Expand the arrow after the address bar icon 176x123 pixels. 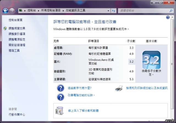(x=25, y=11)
